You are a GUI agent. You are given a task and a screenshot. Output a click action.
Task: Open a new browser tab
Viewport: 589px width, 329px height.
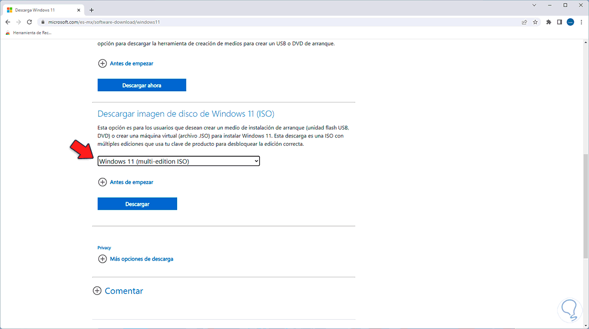(91, 10)
